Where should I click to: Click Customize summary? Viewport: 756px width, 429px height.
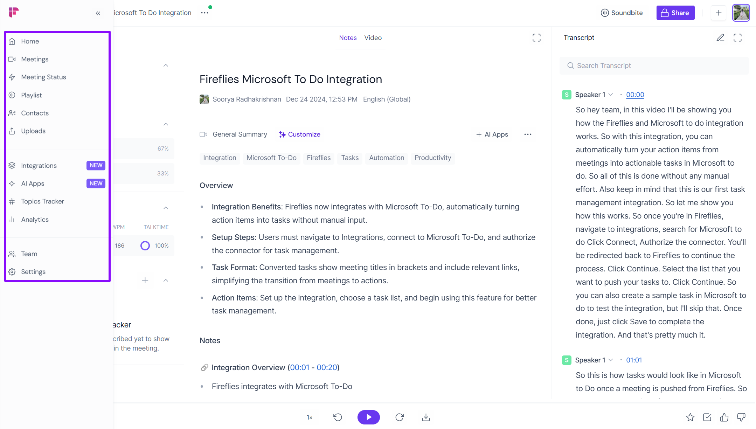tap(299, 134)
